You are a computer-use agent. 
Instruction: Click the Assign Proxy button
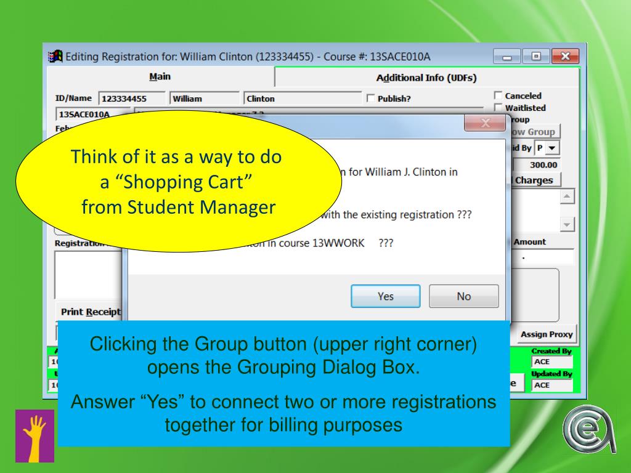pyautogui.click(x=546, y=334)
